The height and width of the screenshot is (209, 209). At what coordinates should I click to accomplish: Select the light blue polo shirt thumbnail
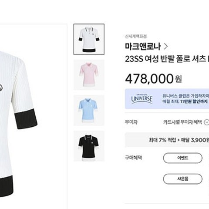89,110
